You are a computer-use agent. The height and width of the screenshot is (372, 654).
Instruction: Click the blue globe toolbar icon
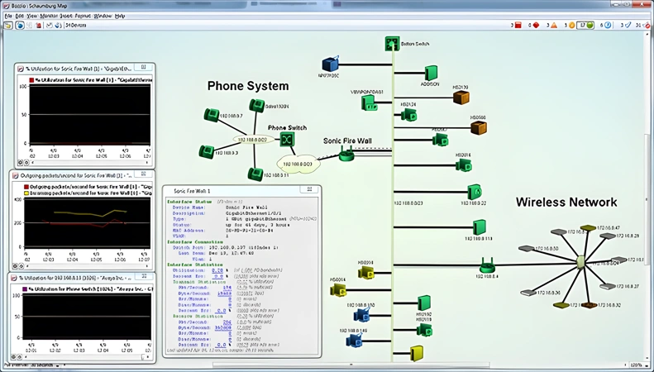[x=20, y=26]
